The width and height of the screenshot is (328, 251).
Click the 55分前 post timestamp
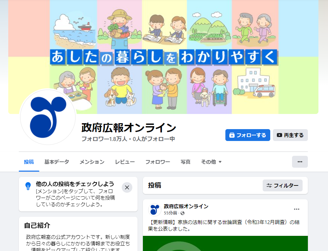point(170,213)
